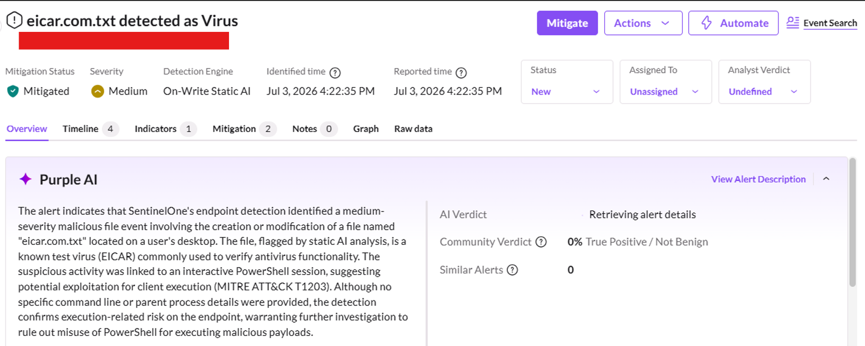Click the 'On-Write Static AI' detection engine value

tap(207, 91)
